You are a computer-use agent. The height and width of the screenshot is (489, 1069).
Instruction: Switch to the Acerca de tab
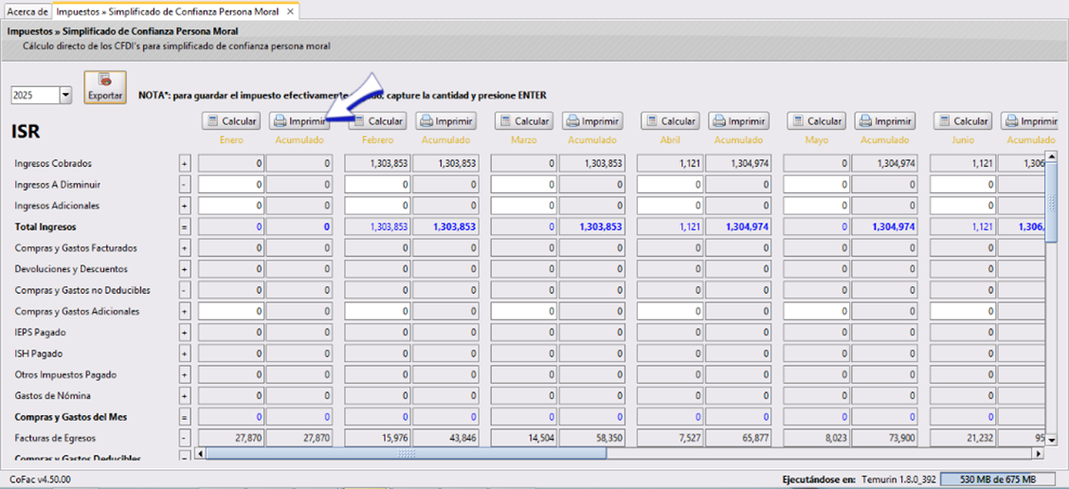(x=27, y=11)
